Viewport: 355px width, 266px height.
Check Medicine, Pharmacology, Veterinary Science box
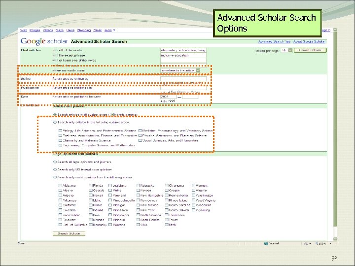coord(140,131)
